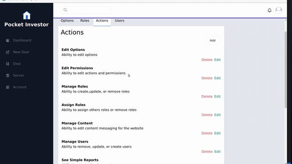292x164 pixels.
Task: Click 'Ability to edit content messaging' description
Action: coord(102,128)
